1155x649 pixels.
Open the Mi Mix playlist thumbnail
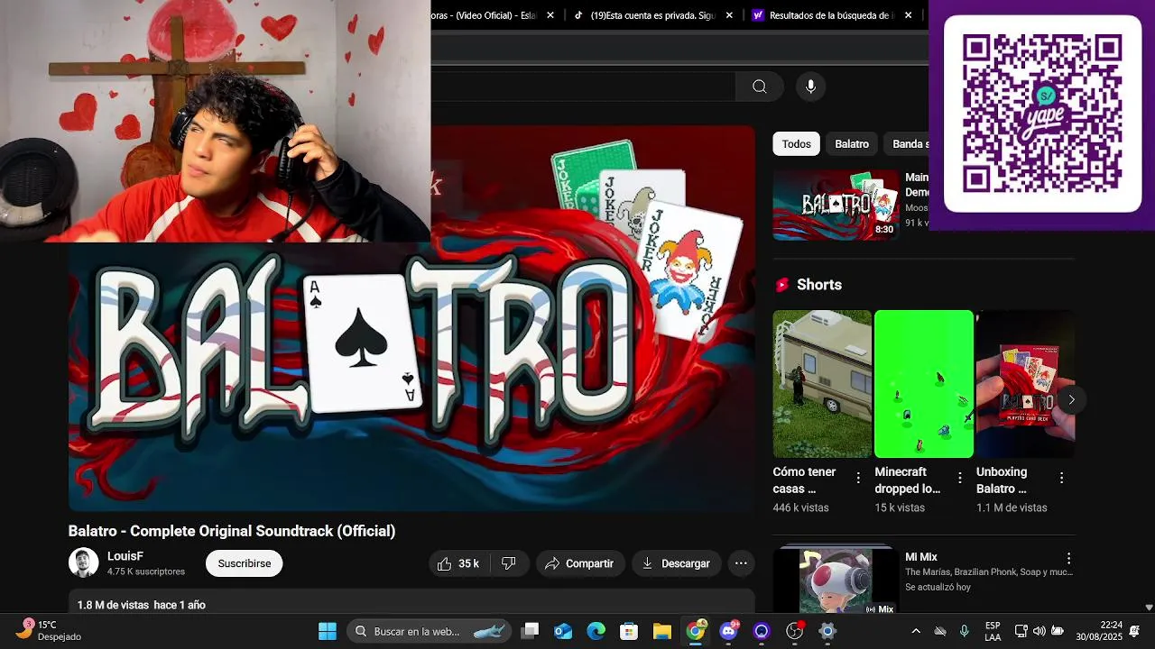coord(836,580)
